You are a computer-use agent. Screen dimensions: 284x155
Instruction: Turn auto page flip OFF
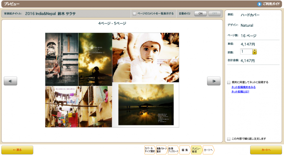tap(214, 14)
